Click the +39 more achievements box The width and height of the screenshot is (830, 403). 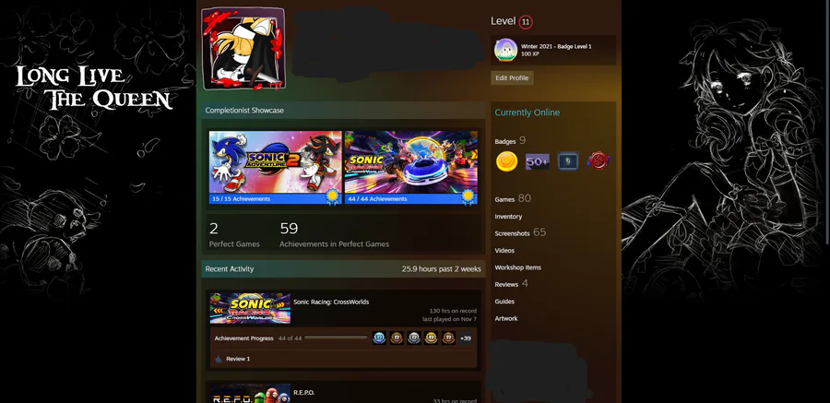(x=466, y=338)
